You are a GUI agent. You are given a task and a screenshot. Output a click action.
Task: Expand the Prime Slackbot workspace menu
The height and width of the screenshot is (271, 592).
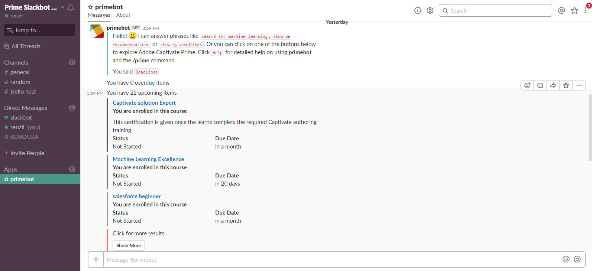click(x=33, y=7)
